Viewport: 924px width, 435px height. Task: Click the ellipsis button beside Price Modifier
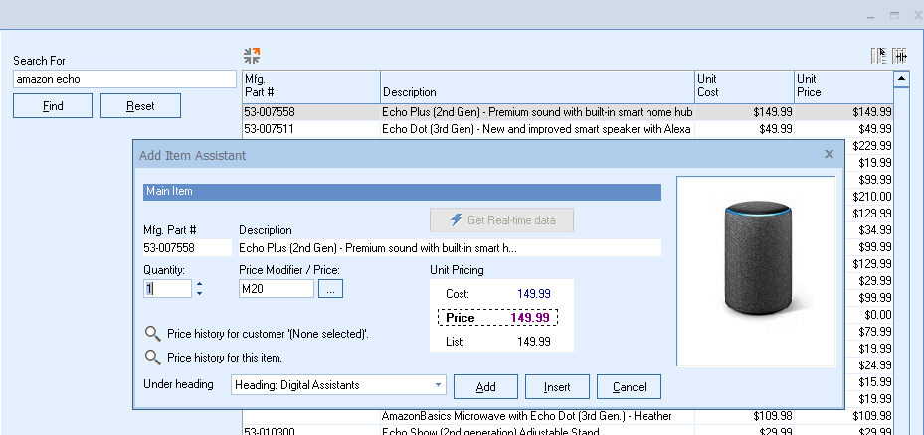click(331, 289)
